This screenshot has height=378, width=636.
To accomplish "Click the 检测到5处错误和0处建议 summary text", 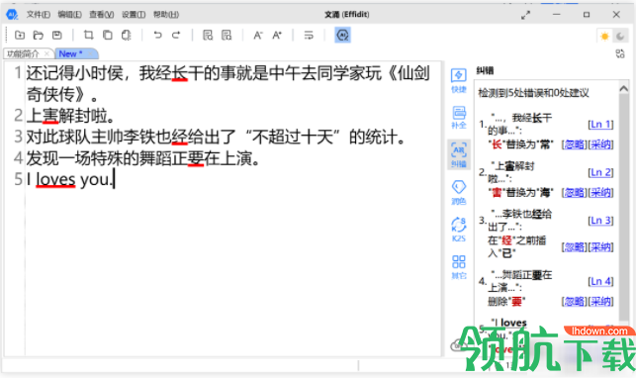I will (x=533, y=93).
